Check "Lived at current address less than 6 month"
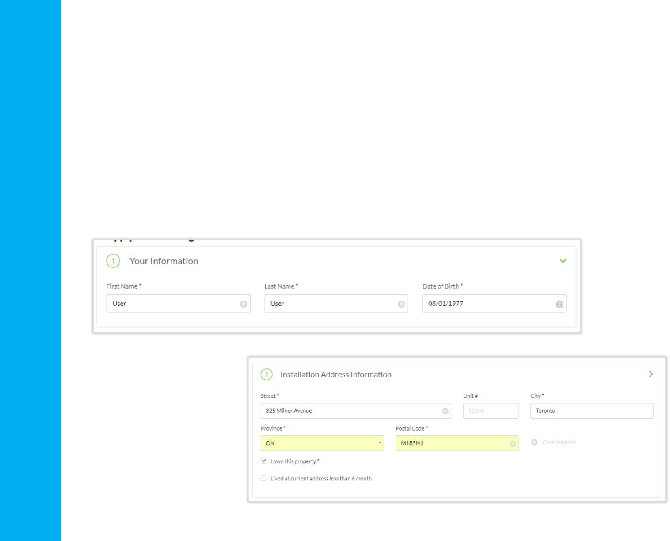 (x=264, y=478)
